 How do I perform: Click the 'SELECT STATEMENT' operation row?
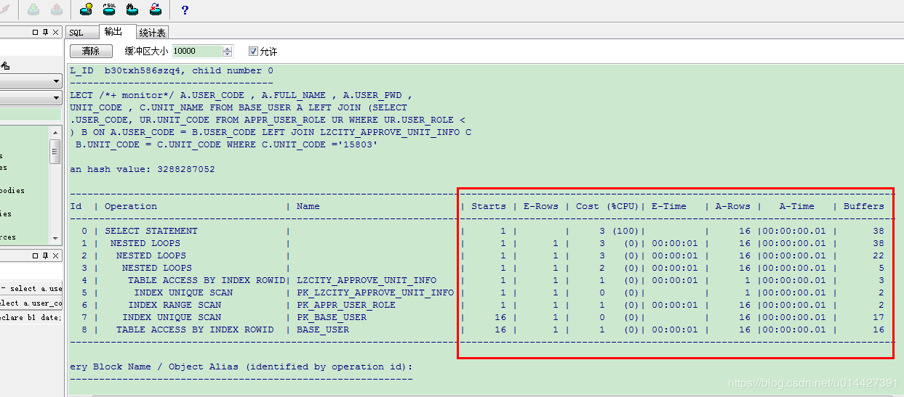[151, 231]
